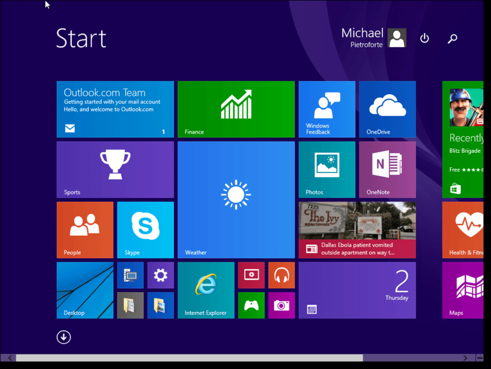Open the Xbox Games controller tile
The width and height of the screenshot is (491, 369).
[251, 305]
